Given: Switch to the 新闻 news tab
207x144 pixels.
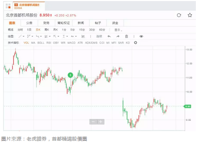Looking at the screenshot, I should tap(81, 23).
